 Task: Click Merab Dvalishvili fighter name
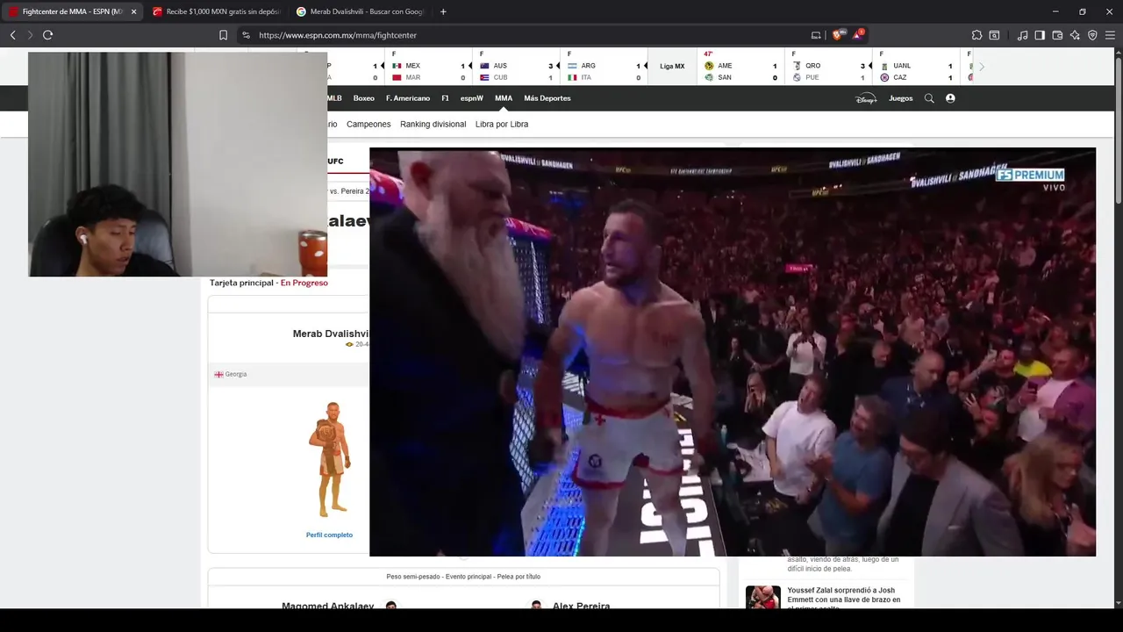pos(331,334)
